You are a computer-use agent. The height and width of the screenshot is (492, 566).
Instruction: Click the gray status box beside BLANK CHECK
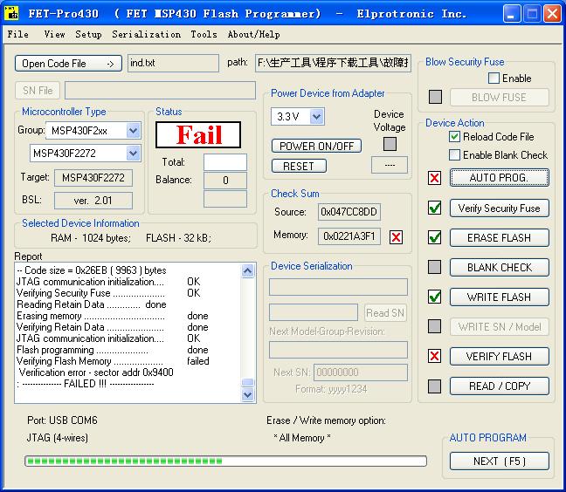point(434,267)
